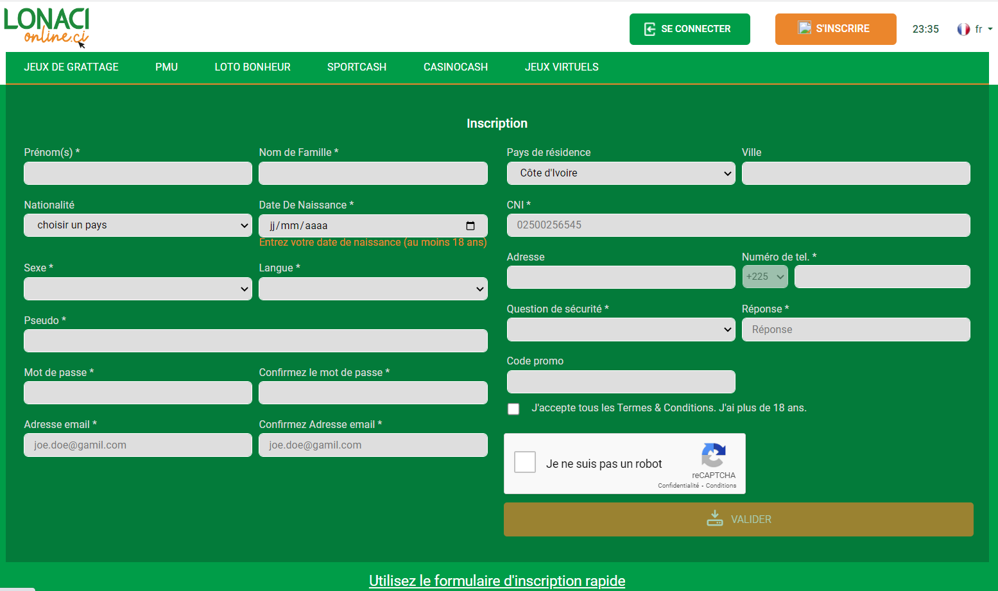
Task: Focus the Réponse input field
Action: [x=856, y=329]
